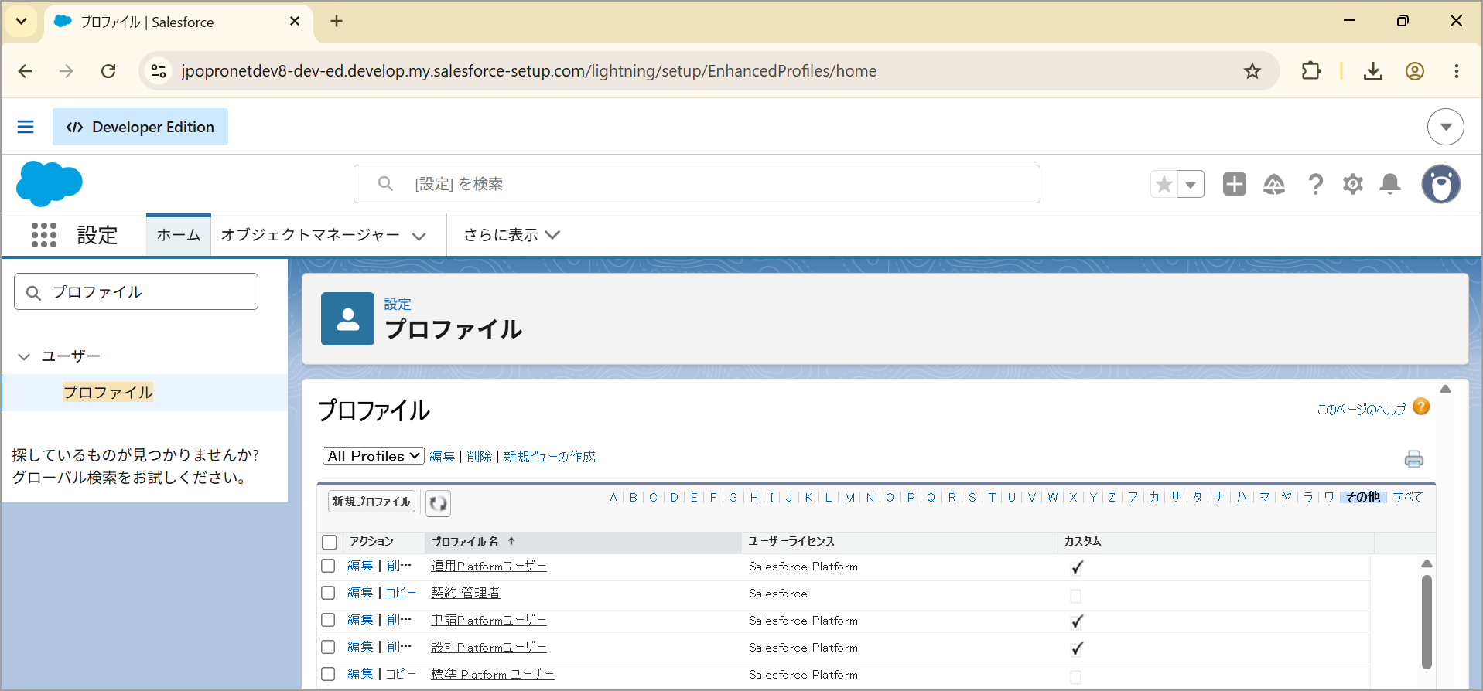Filter profiles by letter A
Viewport: 1483px width, 691px height.
coord(613,497)
